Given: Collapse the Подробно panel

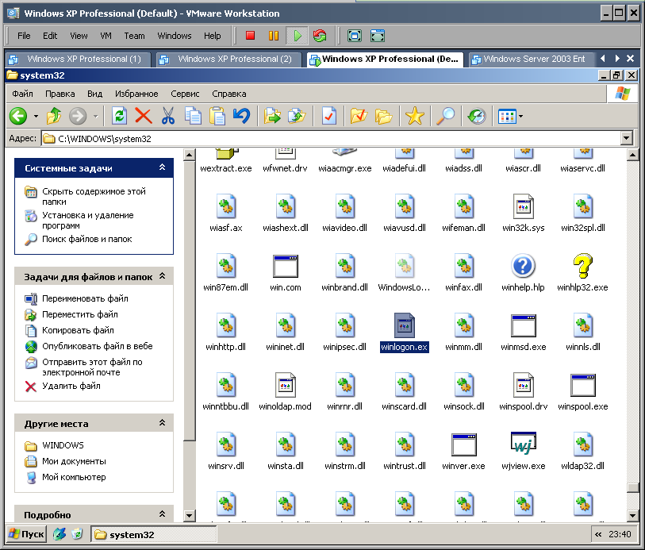Looking at the screenshot, I should pos(162,513).
